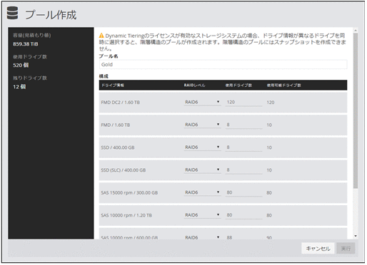Viewport: 367px width, 265px height.
Task: Click drive count field for SAS 10000 rpm / 600.00 GB
Action: point(243,237)
